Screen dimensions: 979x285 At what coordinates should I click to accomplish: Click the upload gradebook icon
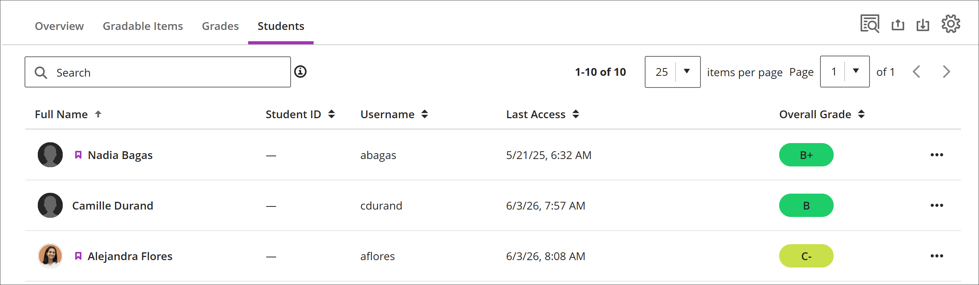point(898,25)
